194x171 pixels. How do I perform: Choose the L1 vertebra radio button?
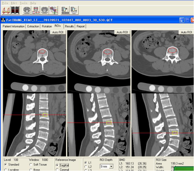[85, 163]
